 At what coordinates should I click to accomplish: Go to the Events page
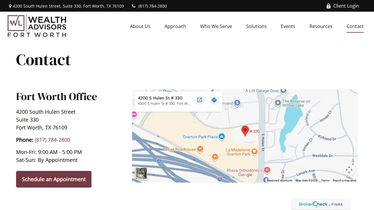coord(288,26)
